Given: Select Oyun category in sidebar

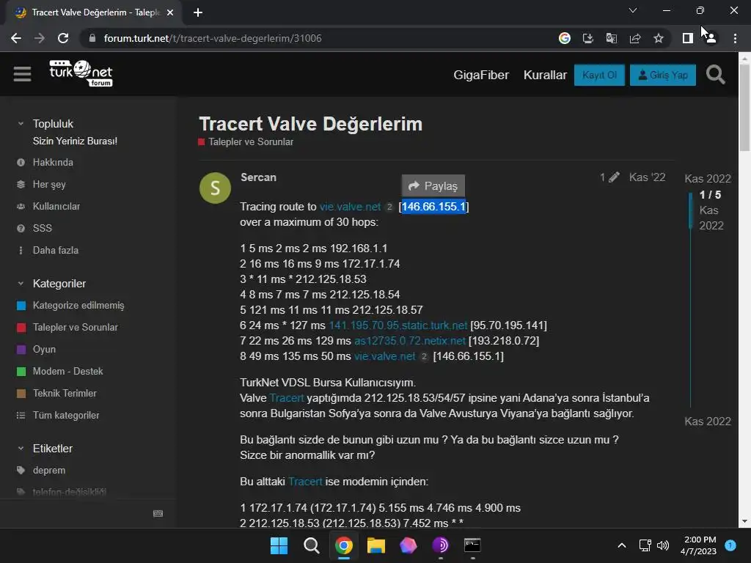Looking at the screenshot, I should [44, 350].
